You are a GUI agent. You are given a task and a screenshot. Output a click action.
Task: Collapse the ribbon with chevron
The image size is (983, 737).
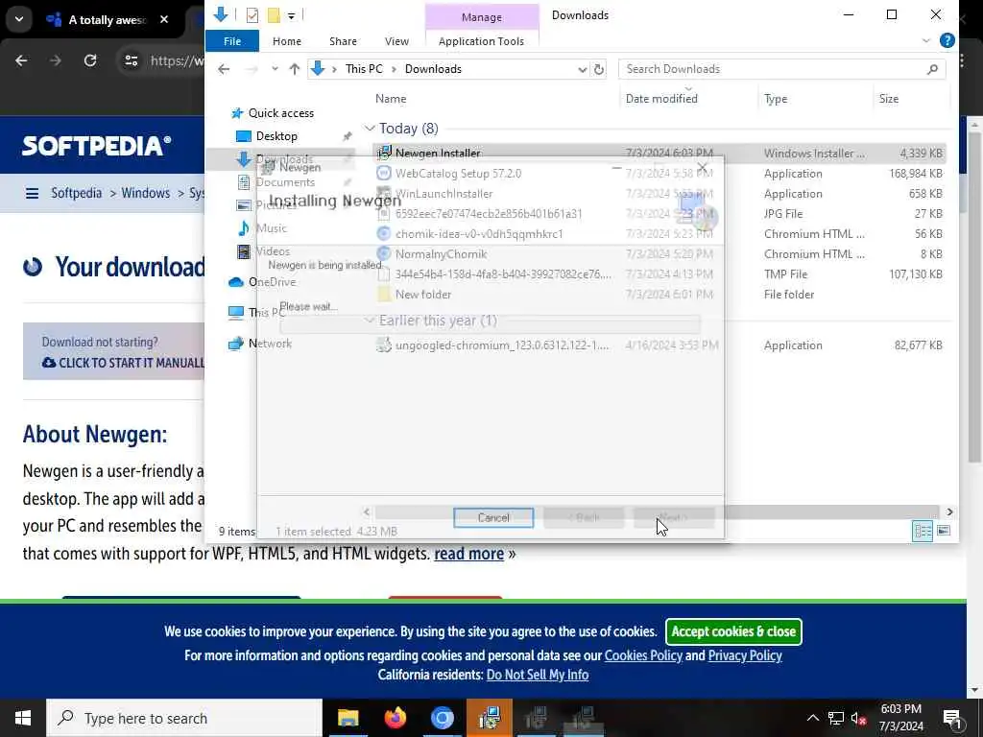click(x=926, y=41)
